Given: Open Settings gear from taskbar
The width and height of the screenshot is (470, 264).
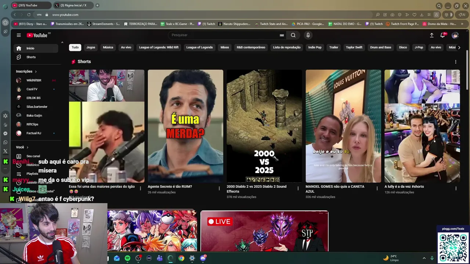Looking at the screenshot, I should [x=192, y=258].
